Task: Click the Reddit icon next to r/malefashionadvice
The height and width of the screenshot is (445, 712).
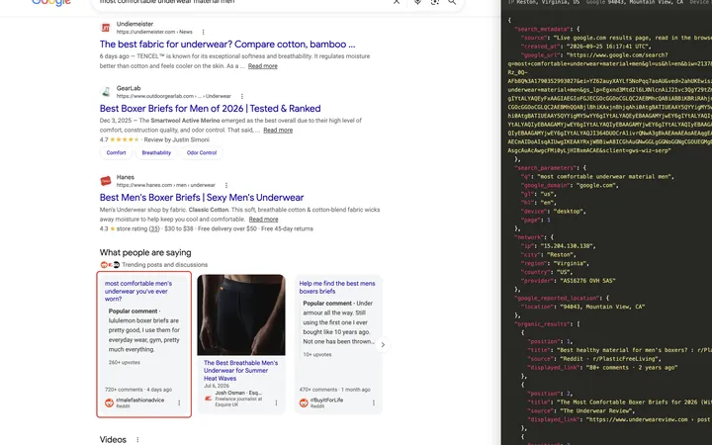Action: pyautogui.click(x=109, y=402)
